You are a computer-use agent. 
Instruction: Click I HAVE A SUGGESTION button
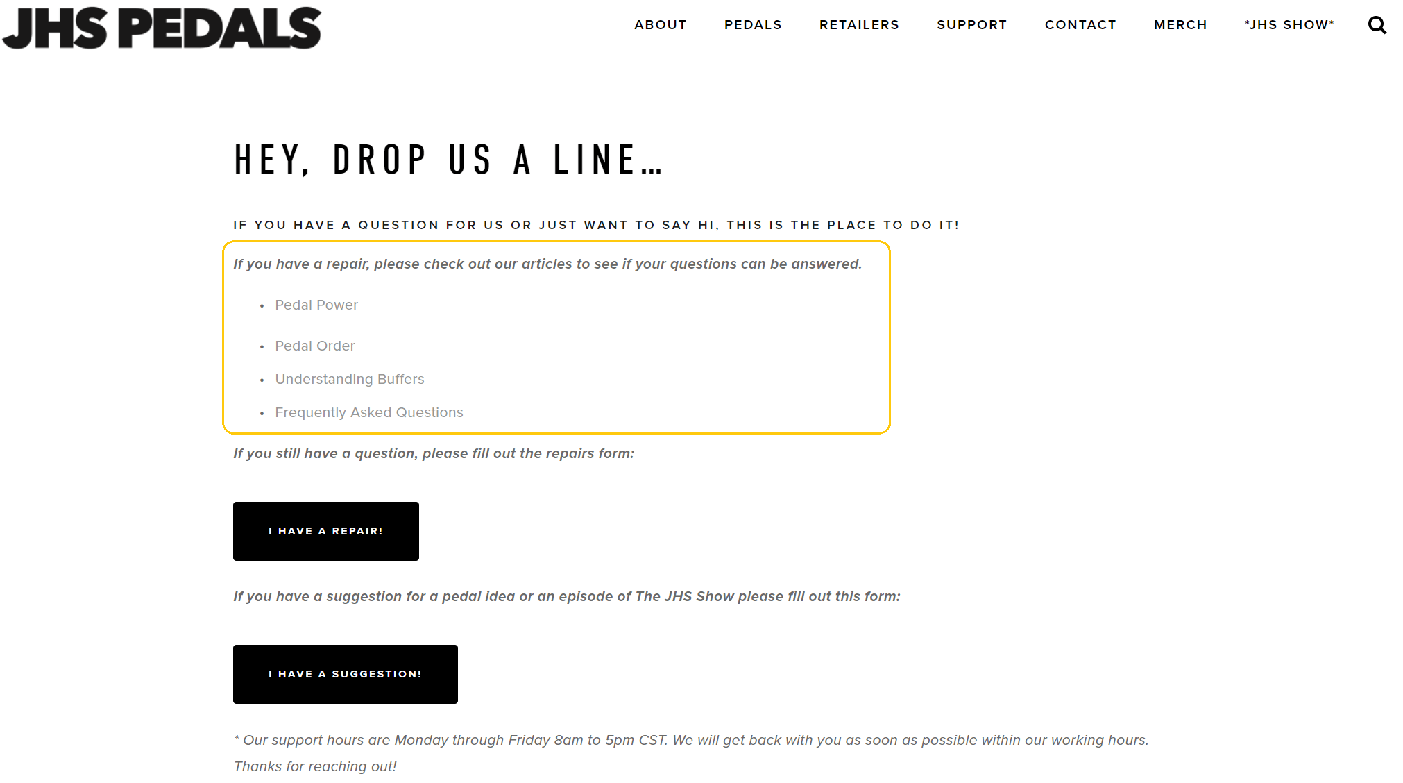click(x=345, y=674)
